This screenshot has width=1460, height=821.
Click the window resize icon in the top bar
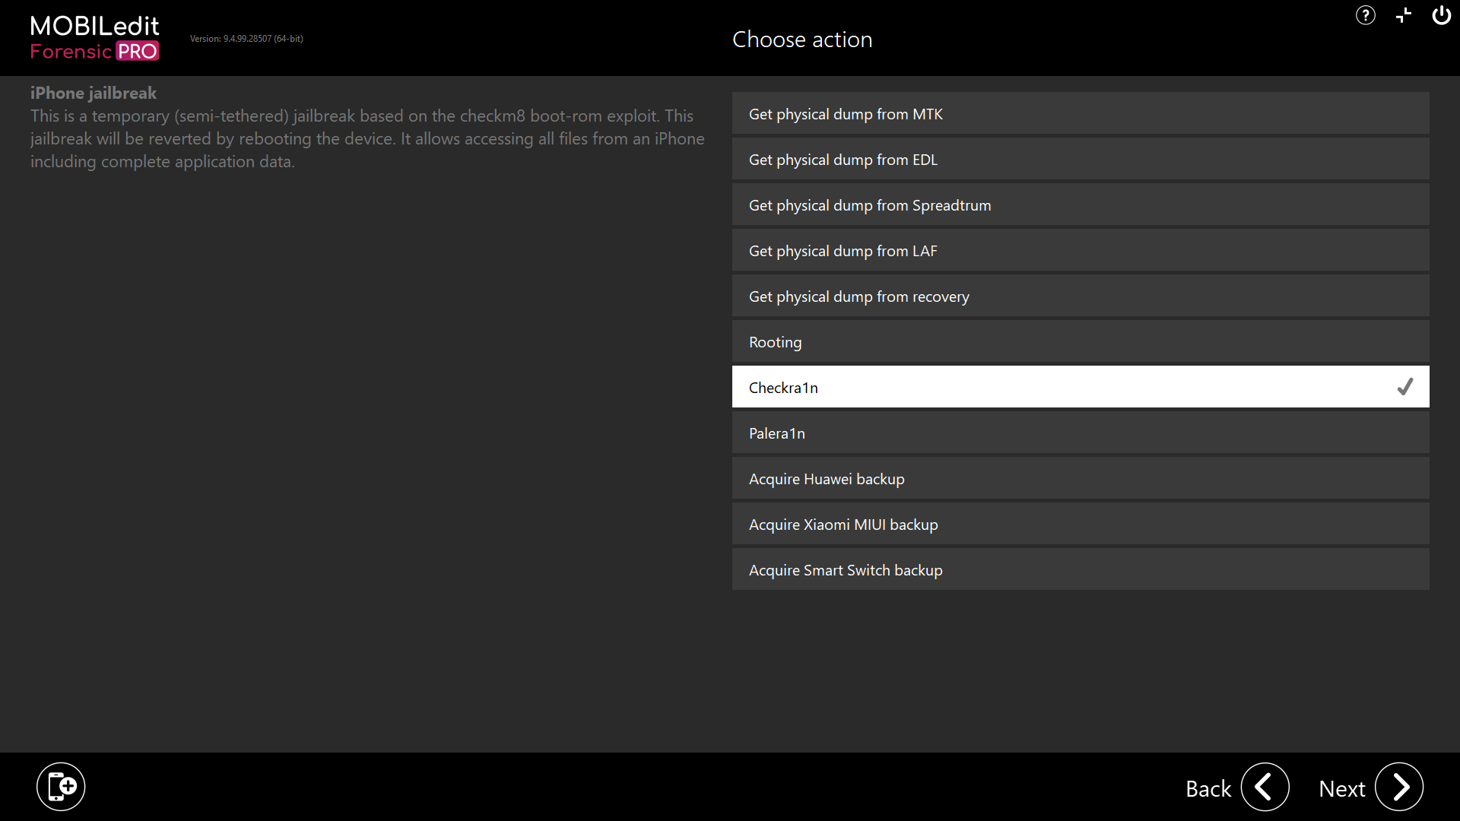point(1403,15)
